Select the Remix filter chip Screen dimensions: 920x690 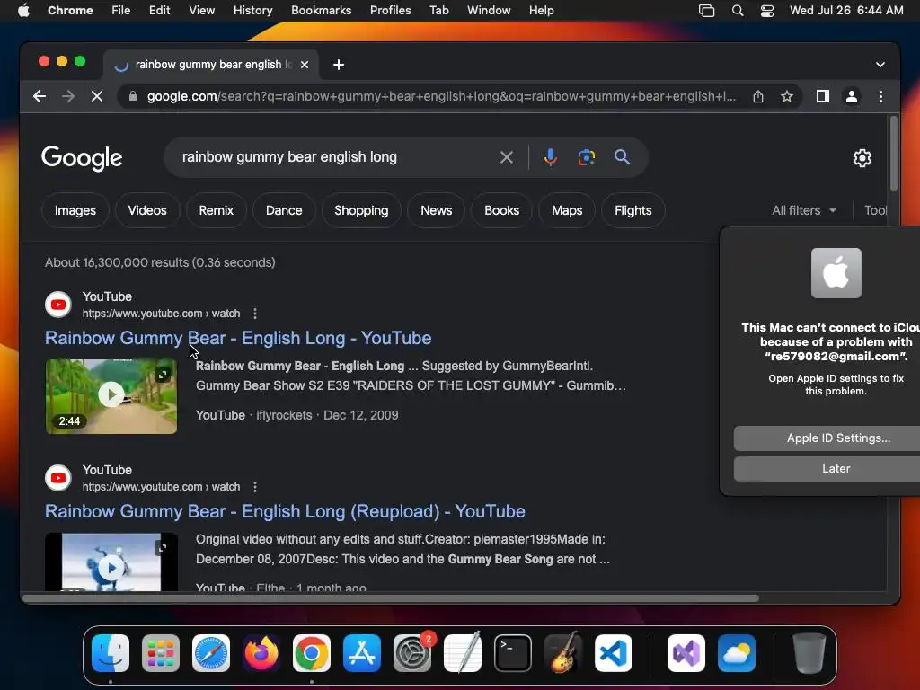216,210
